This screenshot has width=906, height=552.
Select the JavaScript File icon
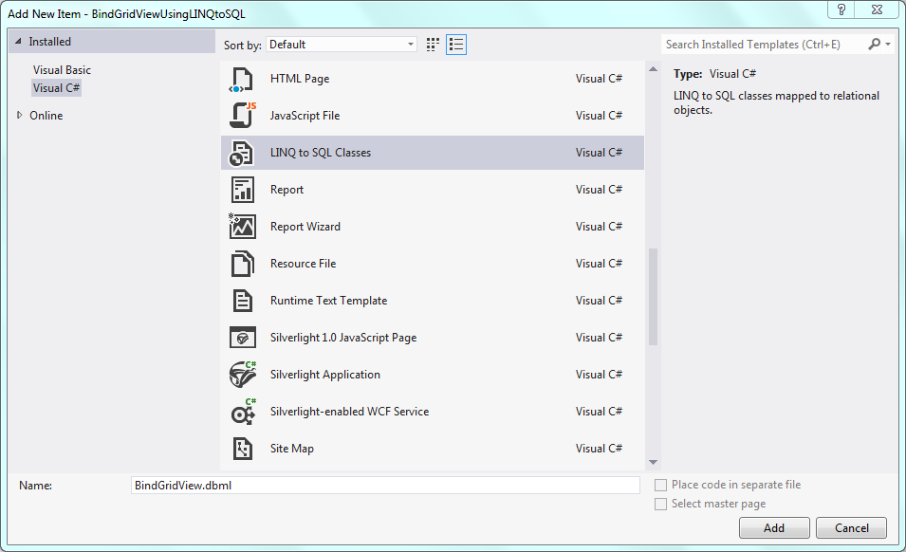point(243,116)
